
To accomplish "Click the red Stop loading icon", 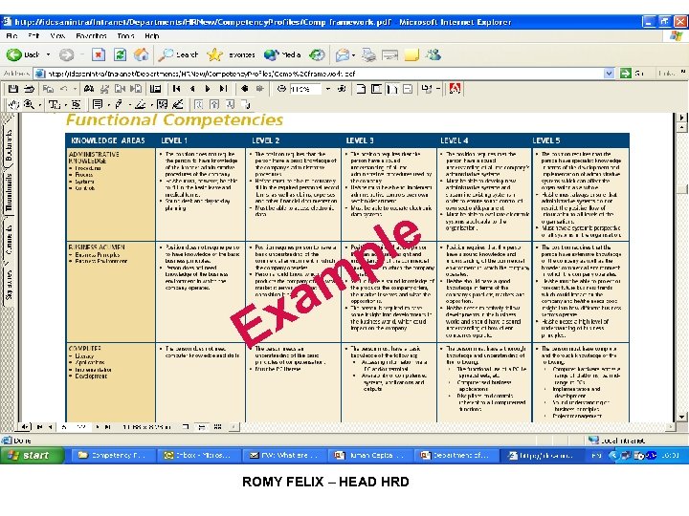I will pyautogui.click(x=99, y=54).
